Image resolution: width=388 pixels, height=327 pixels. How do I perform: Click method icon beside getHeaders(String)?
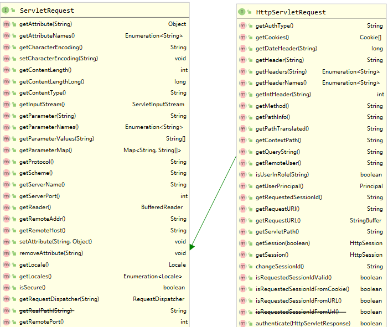(x=243, y=72)
